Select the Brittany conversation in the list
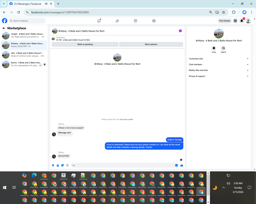256x204 pixels. tap(24, 45)
